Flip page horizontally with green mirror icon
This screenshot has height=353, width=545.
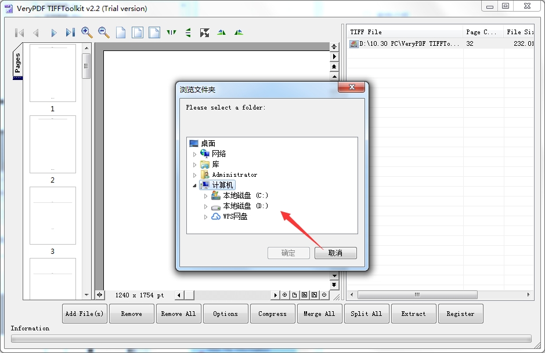(x=171, y=32)
